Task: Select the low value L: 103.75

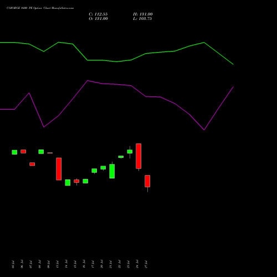Action: (142, 19)
